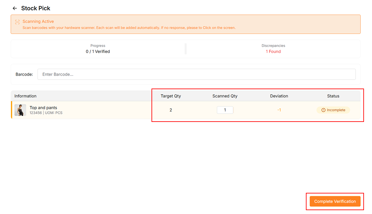The image size is (372, 214).
Task: Click the Deviation value -1
Action: click(x=279, y=110)
